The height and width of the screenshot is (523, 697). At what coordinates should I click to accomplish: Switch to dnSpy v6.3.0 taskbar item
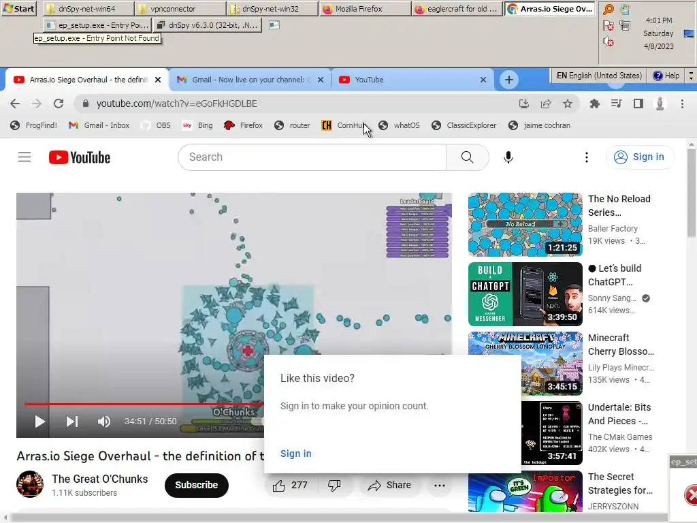208,25
